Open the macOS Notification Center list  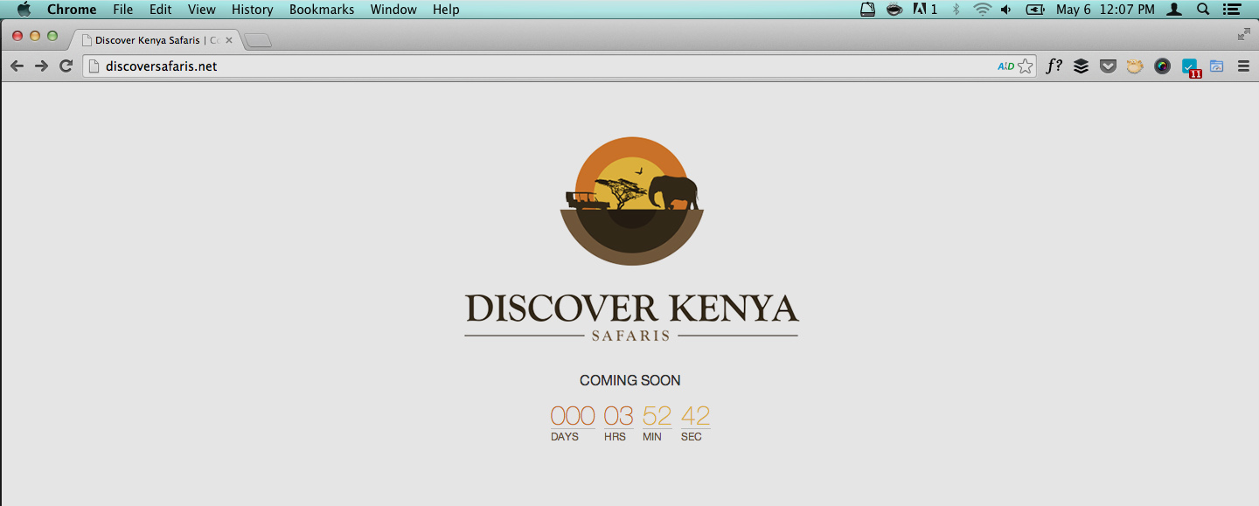(1232, 10)
